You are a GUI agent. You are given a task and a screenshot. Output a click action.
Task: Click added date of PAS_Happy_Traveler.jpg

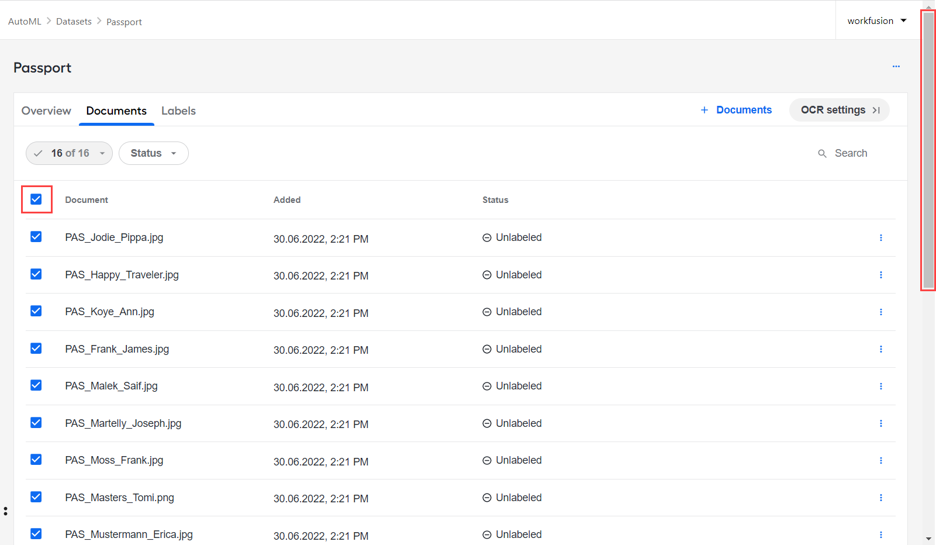coord(321,276)
